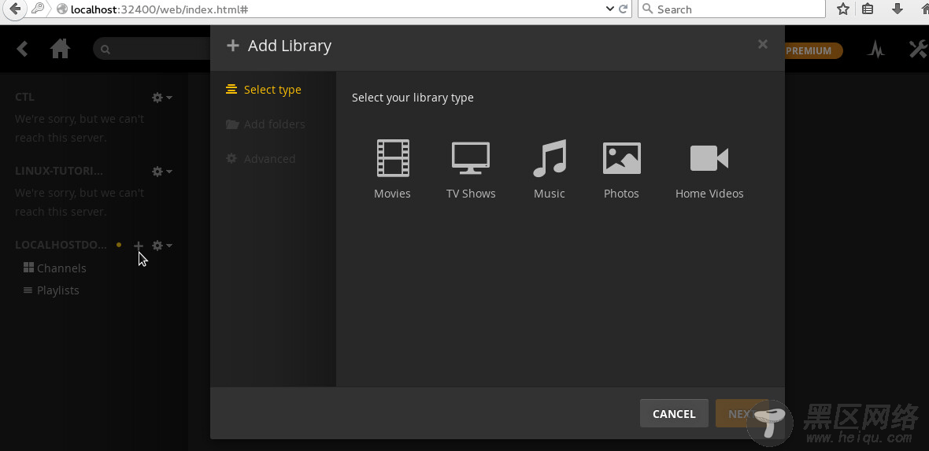The width and height of the screenshot is (929, 451).
Task: Select the Movies library type
Action: pyautogui.click(x=392, y=169)
